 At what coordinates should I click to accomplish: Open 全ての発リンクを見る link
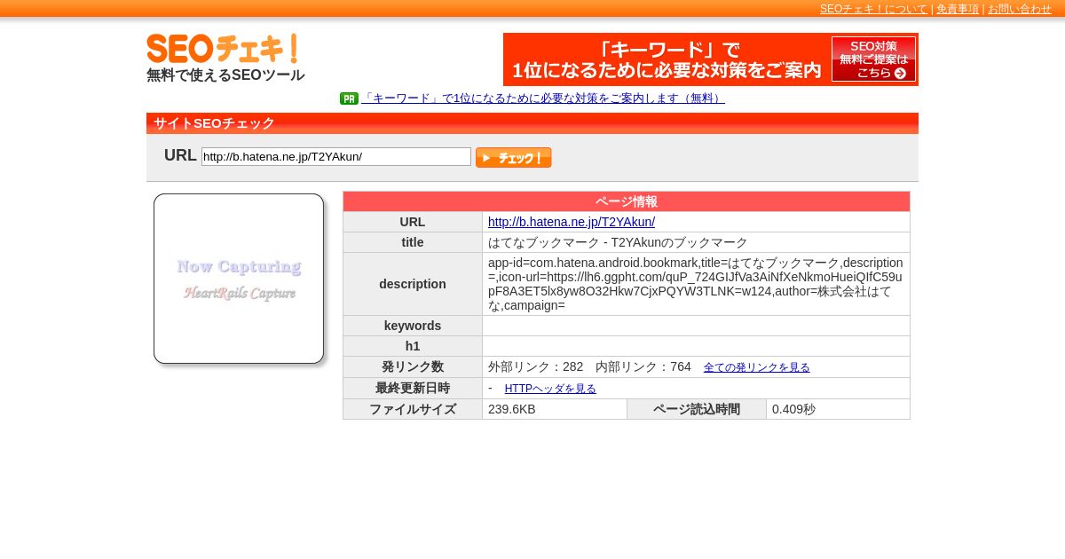[x=757, y=367]
